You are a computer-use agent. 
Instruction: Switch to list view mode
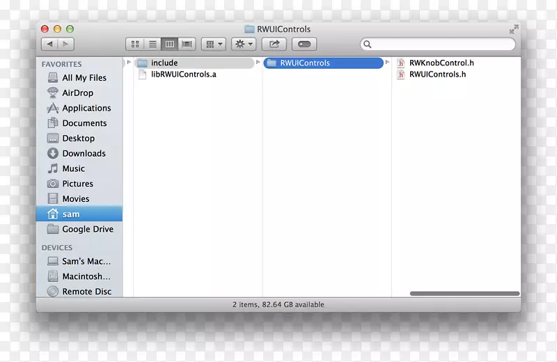coord(152,44)
